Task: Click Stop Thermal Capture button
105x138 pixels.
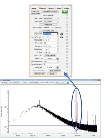Action: pos(50,12)
